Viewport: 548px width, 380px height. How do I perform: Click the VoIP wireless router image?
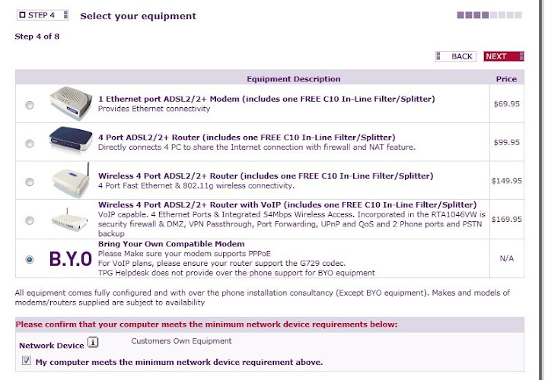(69, 220)
